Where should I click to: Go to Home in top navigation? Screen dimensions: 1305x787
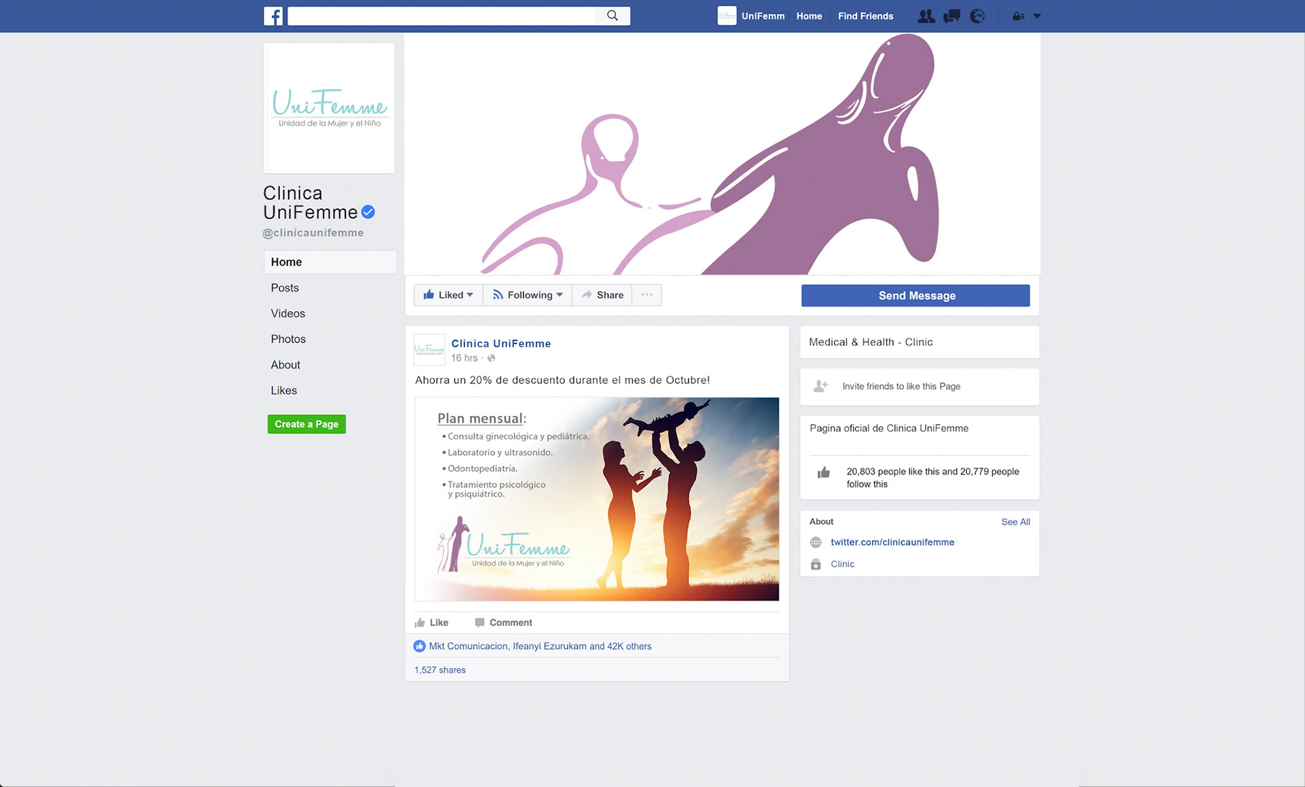click(809, 16)
